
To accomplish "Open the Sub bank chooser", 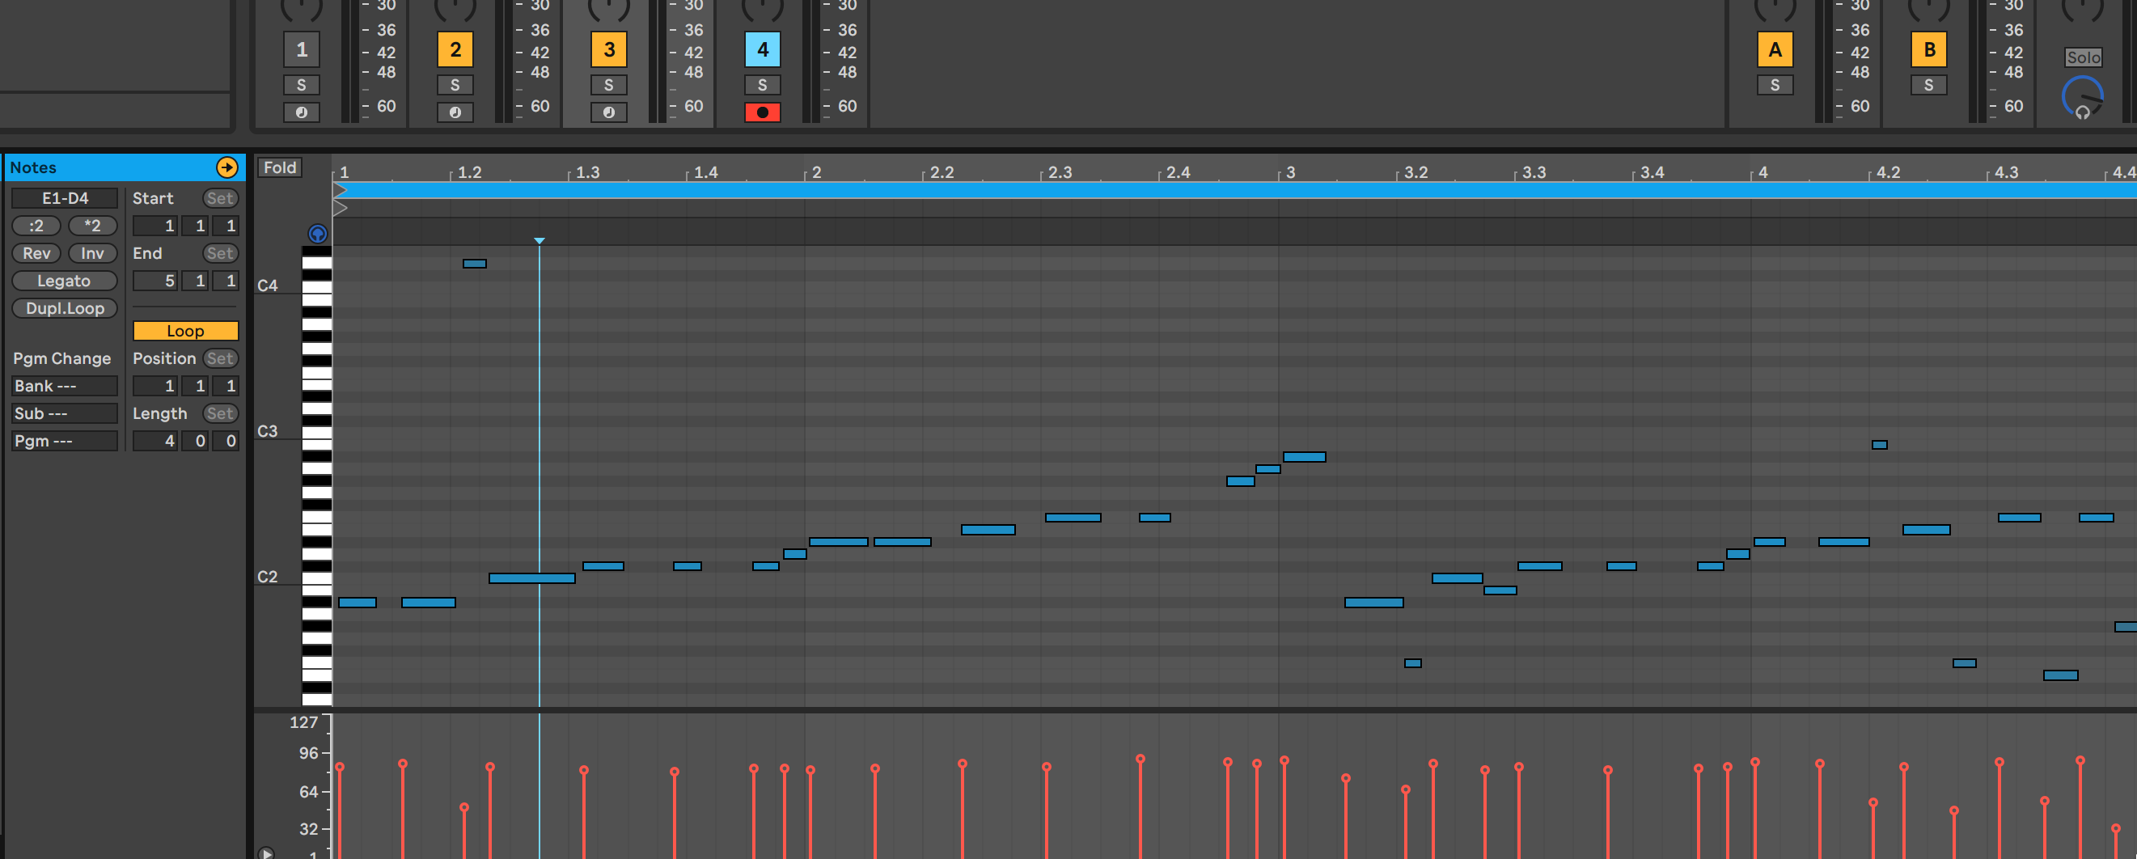I will (x=64, y=413).
